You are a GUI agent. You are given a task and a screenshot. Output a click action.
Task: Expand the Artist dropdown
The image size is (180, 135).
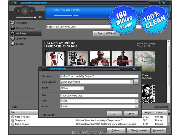tap(136, 101)
